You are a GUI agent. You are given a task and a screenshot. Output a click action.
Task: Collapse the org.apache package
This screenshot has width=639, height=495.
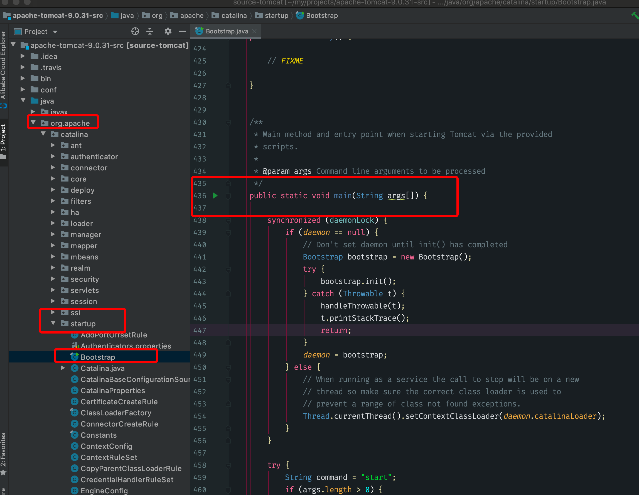(x=33, y=123)
